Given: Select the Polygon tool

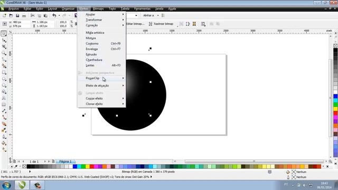Looking at the screenshot, I should coord(4,85).
